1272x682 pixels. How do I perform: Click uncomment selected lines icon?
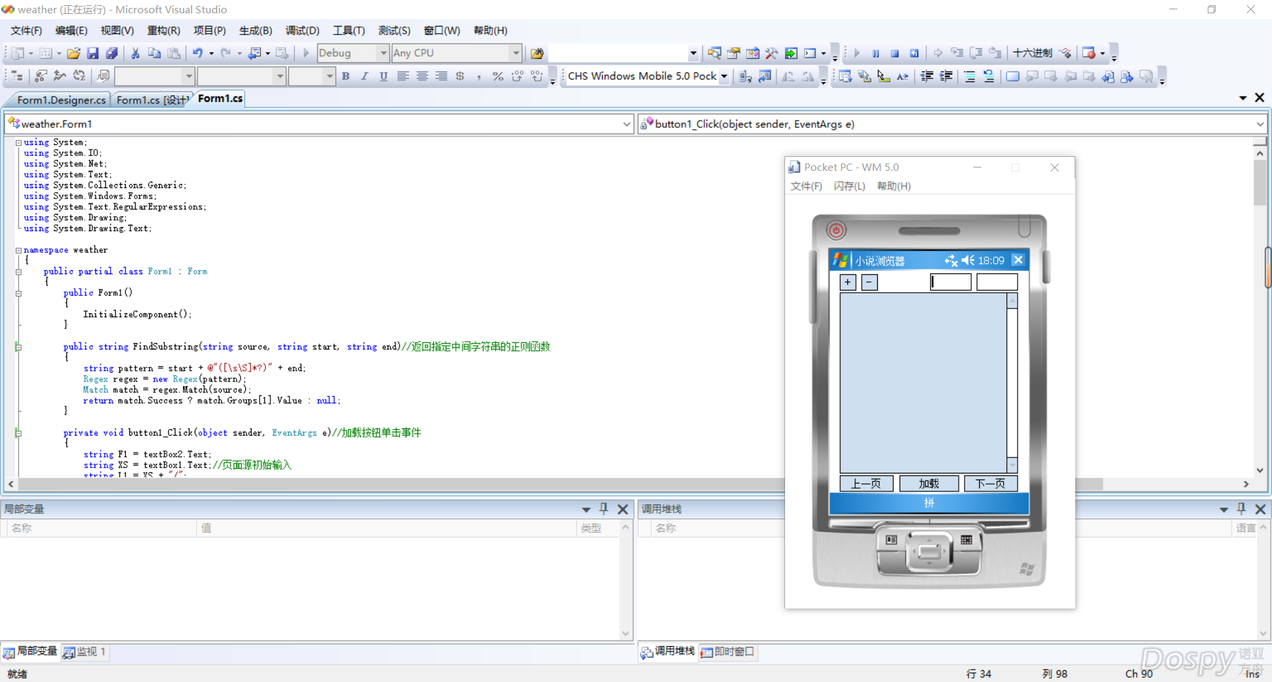[989, 76]
